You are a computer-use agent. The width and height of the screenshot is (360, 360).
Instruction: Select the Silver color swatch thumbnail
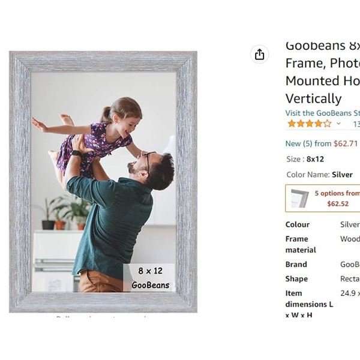pos(300,198)
